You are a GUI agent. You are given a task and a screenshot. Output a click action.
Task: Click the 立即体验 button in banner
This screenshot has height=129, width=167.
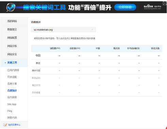point(125,7)
